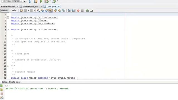Click '@author Fabian' comment line
Screen dimensions: 178x100
point(25,72)
